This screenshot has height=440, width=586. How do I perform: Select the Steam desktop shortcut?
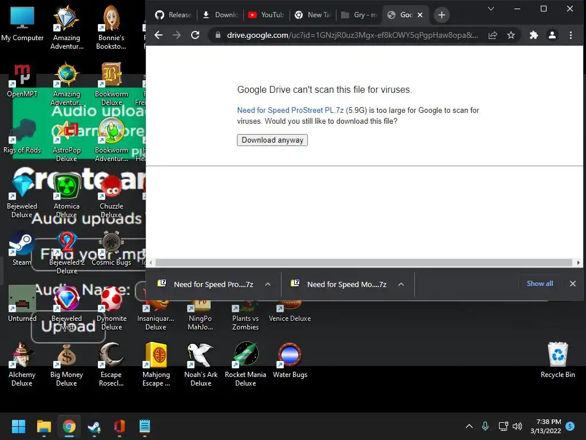coord(22,249)
